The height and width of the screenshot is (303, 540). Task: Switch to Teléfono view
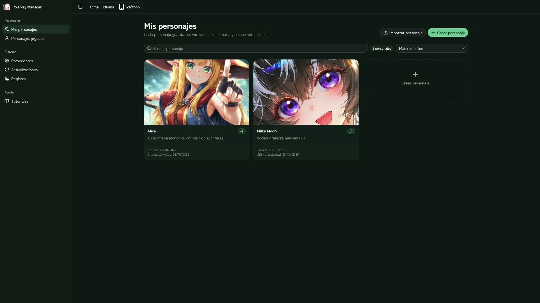click(130, 7)
